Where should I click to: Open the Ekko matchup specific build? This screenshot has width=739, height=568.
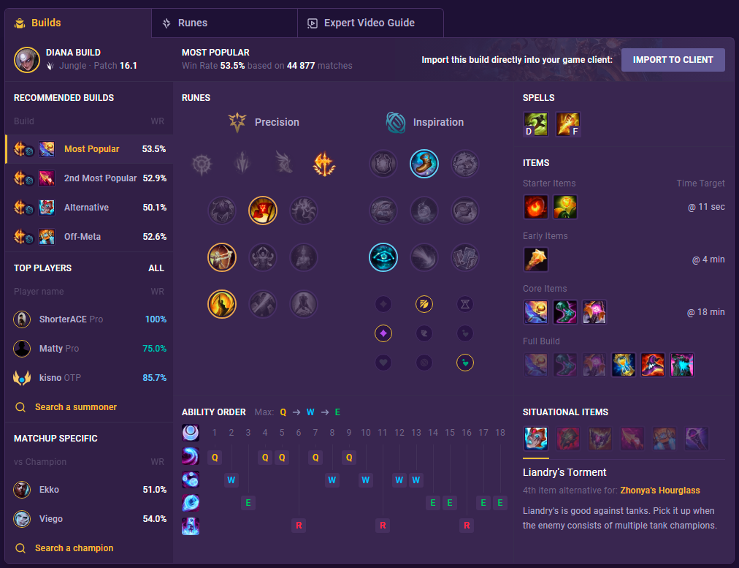click(89, 490)
